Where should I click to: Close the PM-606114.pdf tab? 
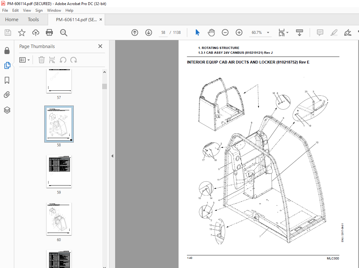(x=101, y=20)
